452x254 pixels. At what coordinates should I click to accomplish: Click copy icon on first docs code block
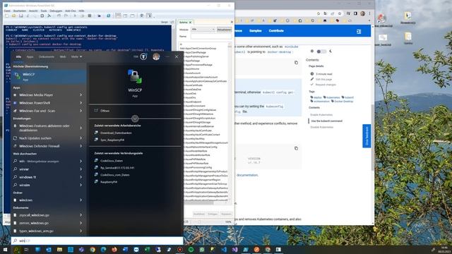pos(296,63)
